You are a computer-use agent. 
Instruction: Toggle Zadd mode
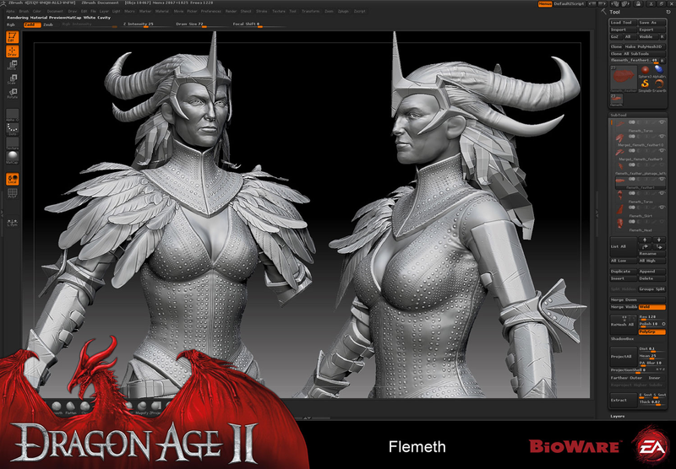[x=32, y=25]
